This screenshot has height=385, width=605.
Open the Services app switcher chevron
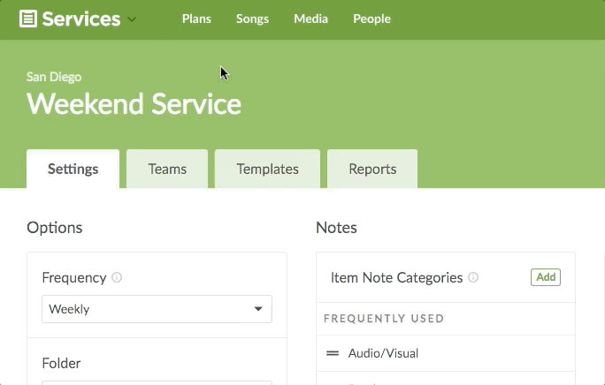tap(132, 19)
